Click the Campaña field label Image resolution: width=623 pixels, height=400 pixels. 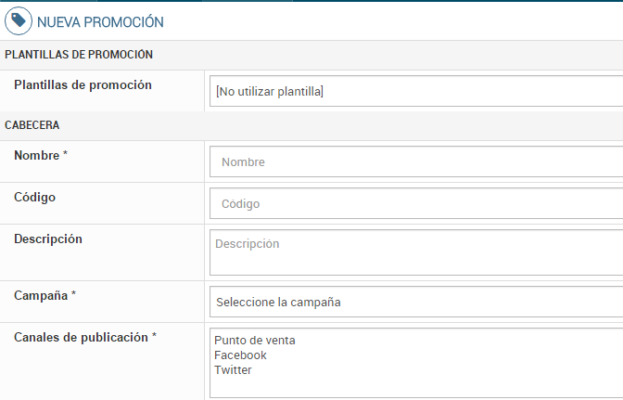point(41,295)
